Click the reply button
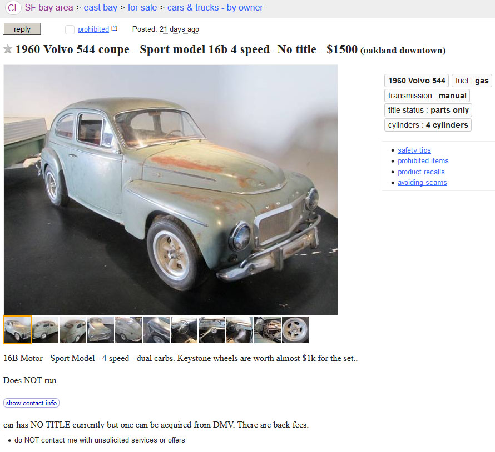The width and height of the screenshot is (495, 452). click(22, 29)
